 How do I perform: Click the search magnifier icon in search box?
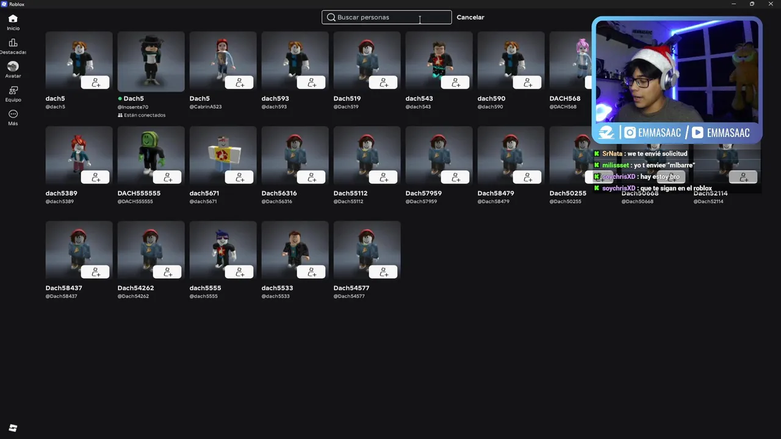(x=331, y=17)
